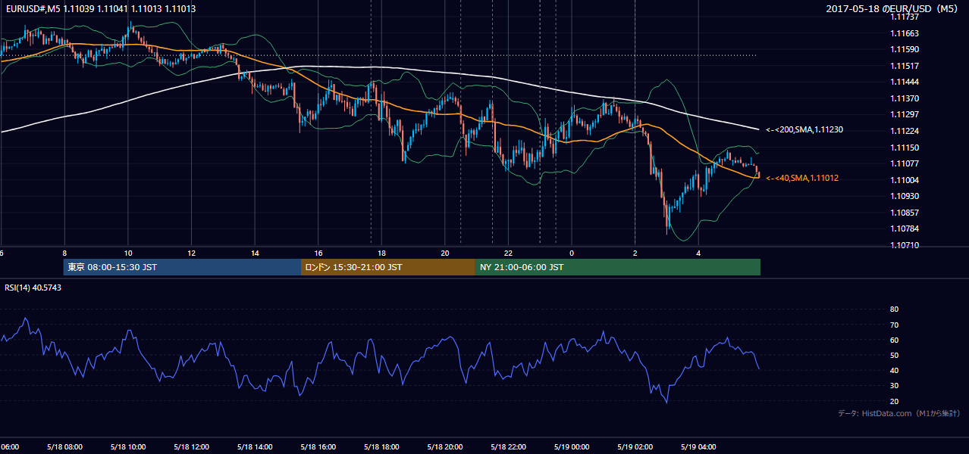
Task: Select the 40 SMA label reading 1.11012
Action: pyautogui.click(x=801, y=178)
